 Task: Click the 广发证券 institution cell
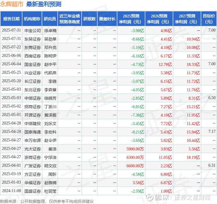(33, 166)
